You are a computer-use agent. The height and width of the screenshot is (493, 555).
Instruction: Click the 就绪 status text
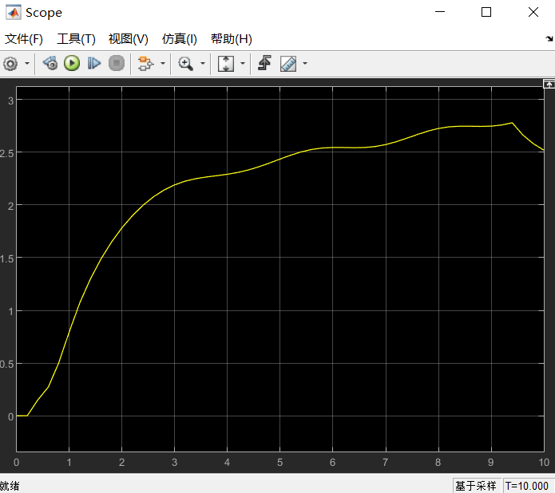(10, 487)
